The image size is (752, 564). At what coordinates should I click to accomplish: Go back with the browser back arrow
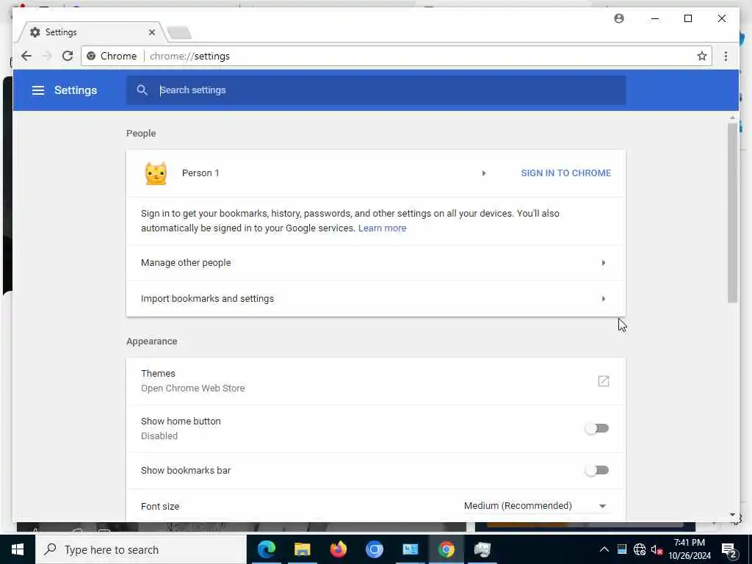[26, 56]
